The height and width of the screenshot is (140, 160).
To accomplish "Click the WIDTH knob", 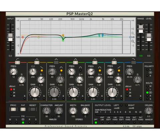I will (x=73, y=111).
